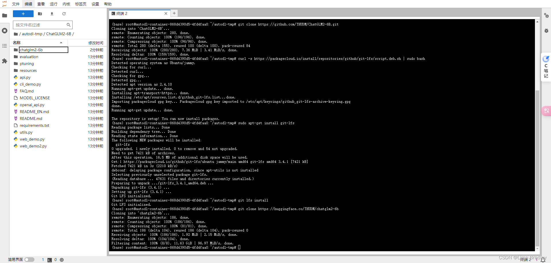Screen dimensions: 551x263
Task: Click the status bar count '1'
Action: click(43, 260)
